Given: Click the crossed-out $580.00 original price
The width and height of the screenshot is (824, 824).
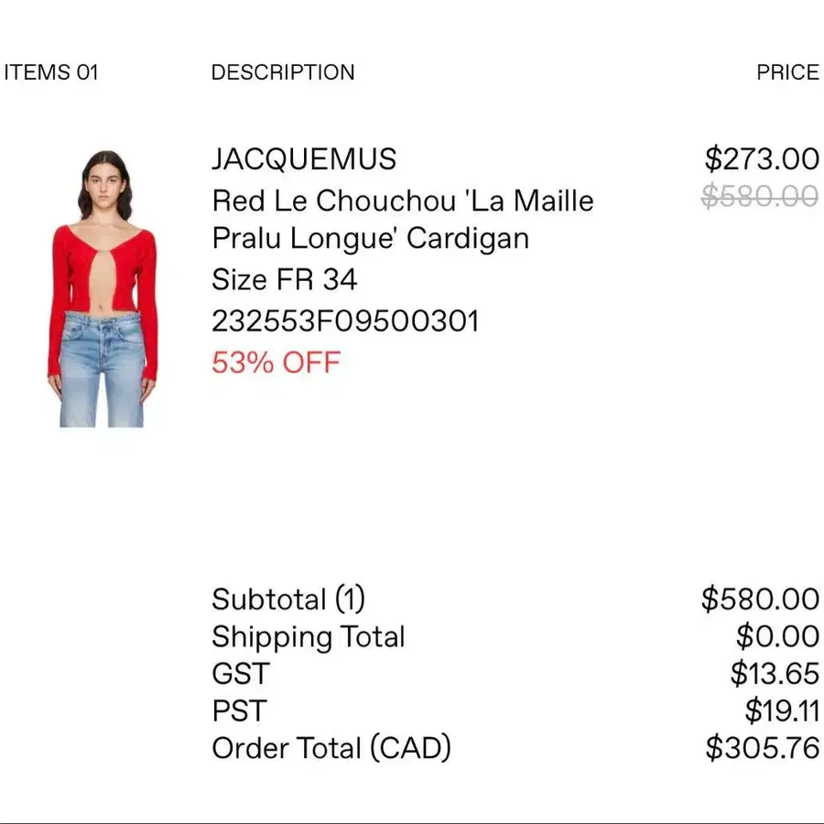Looking at the screenshot, I should tap(760, 196).
